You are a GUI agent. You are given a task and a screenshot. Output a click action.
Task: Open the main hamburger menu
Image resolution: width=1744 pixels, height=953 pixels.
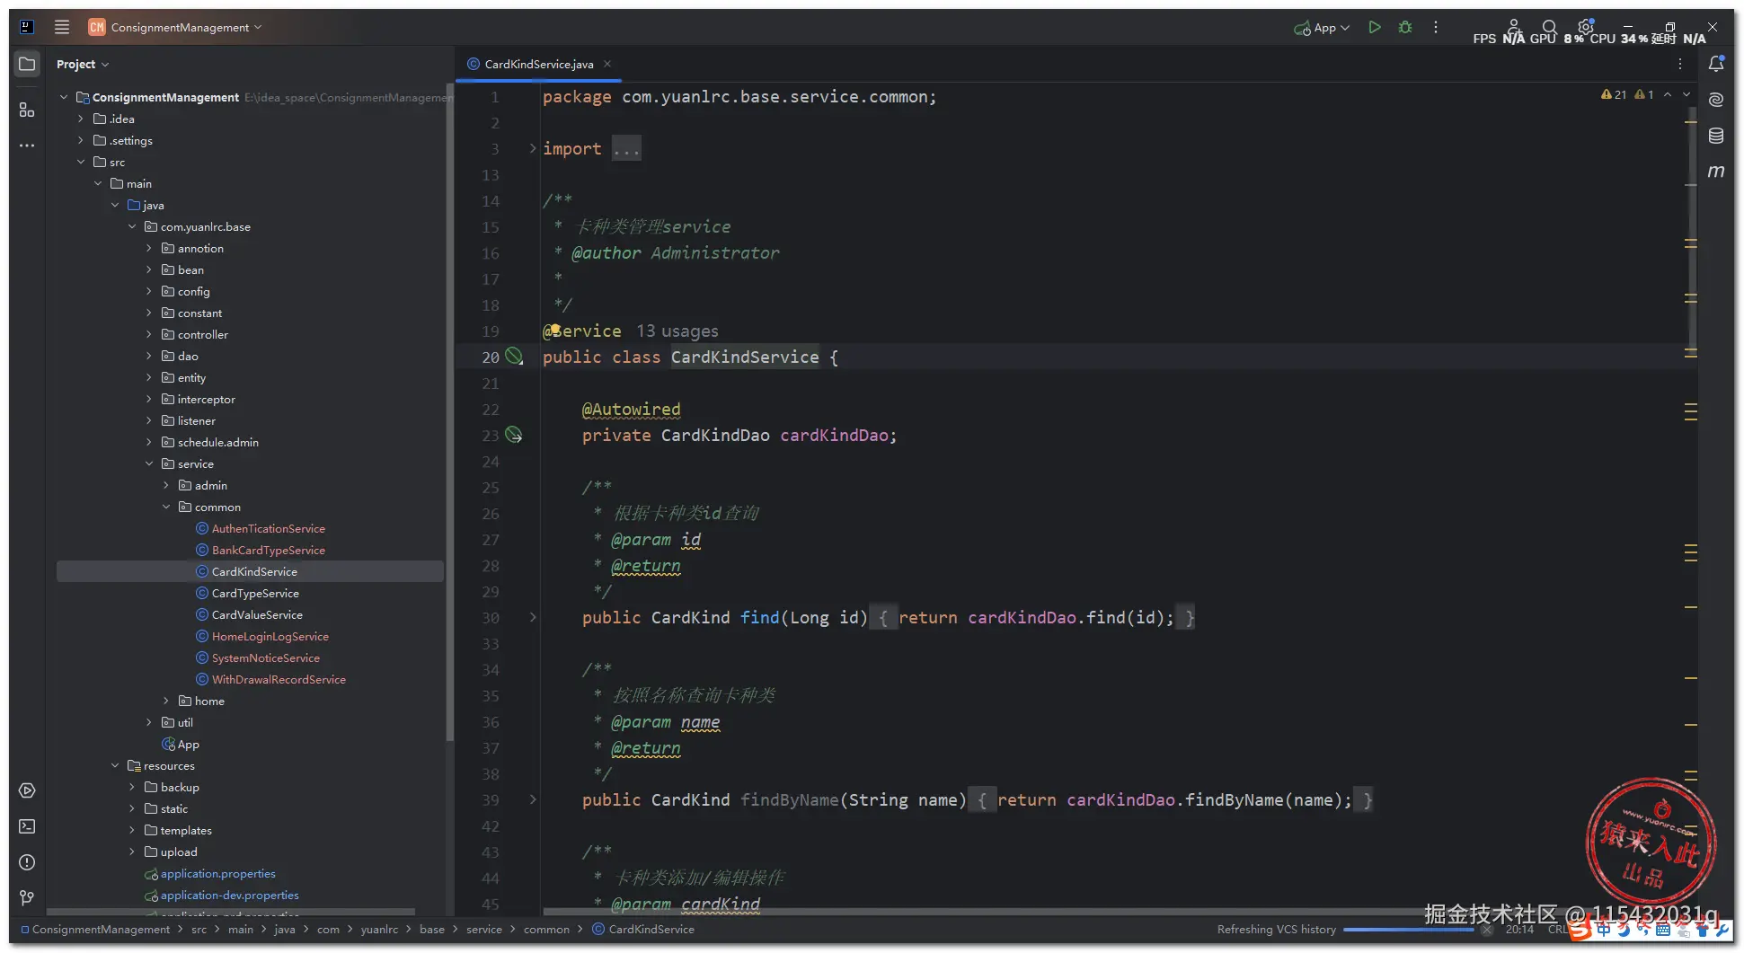(61, 28)
